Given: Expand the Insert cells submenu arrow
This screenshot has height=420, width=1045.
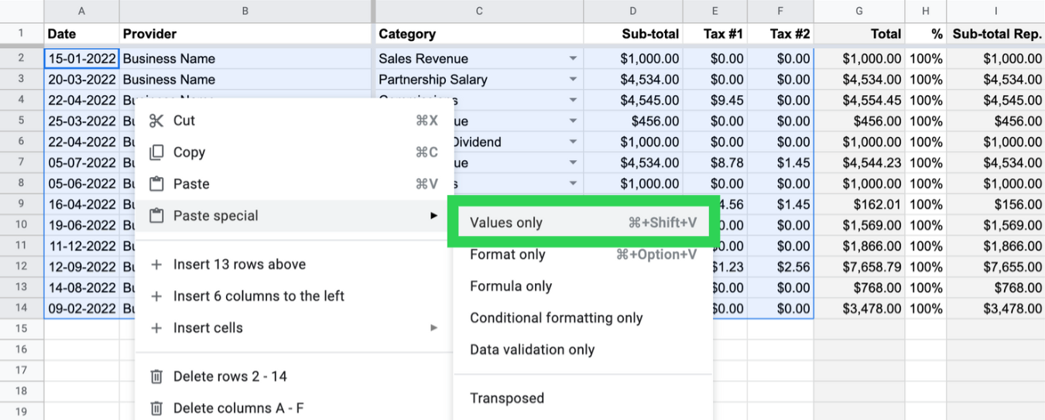Looking at the screenshot, I should (433, 328).
